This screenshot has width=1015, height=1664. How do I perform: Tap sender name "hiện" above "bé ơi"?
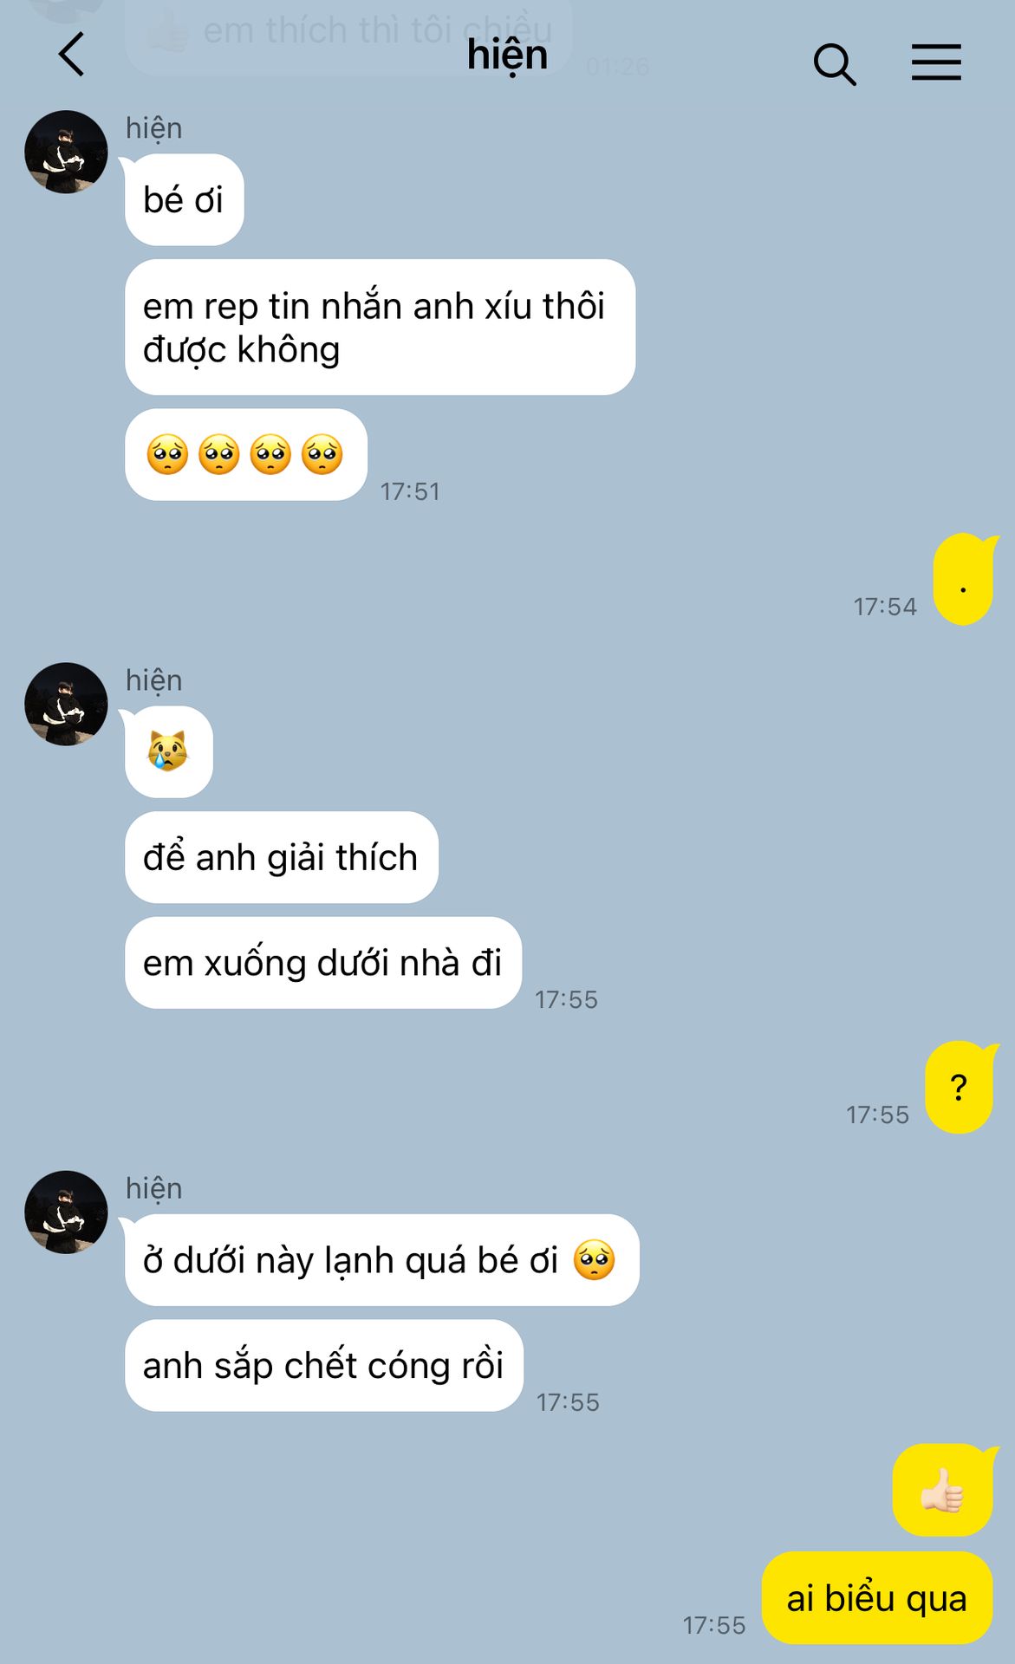154,128
